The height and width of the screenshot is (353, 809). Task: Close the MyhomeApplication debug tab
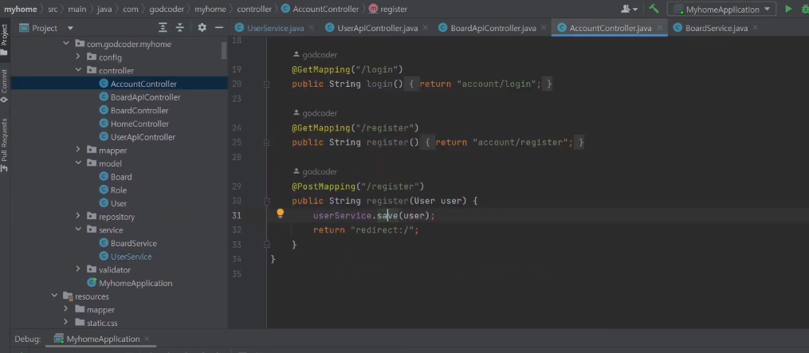coord(147,339)
